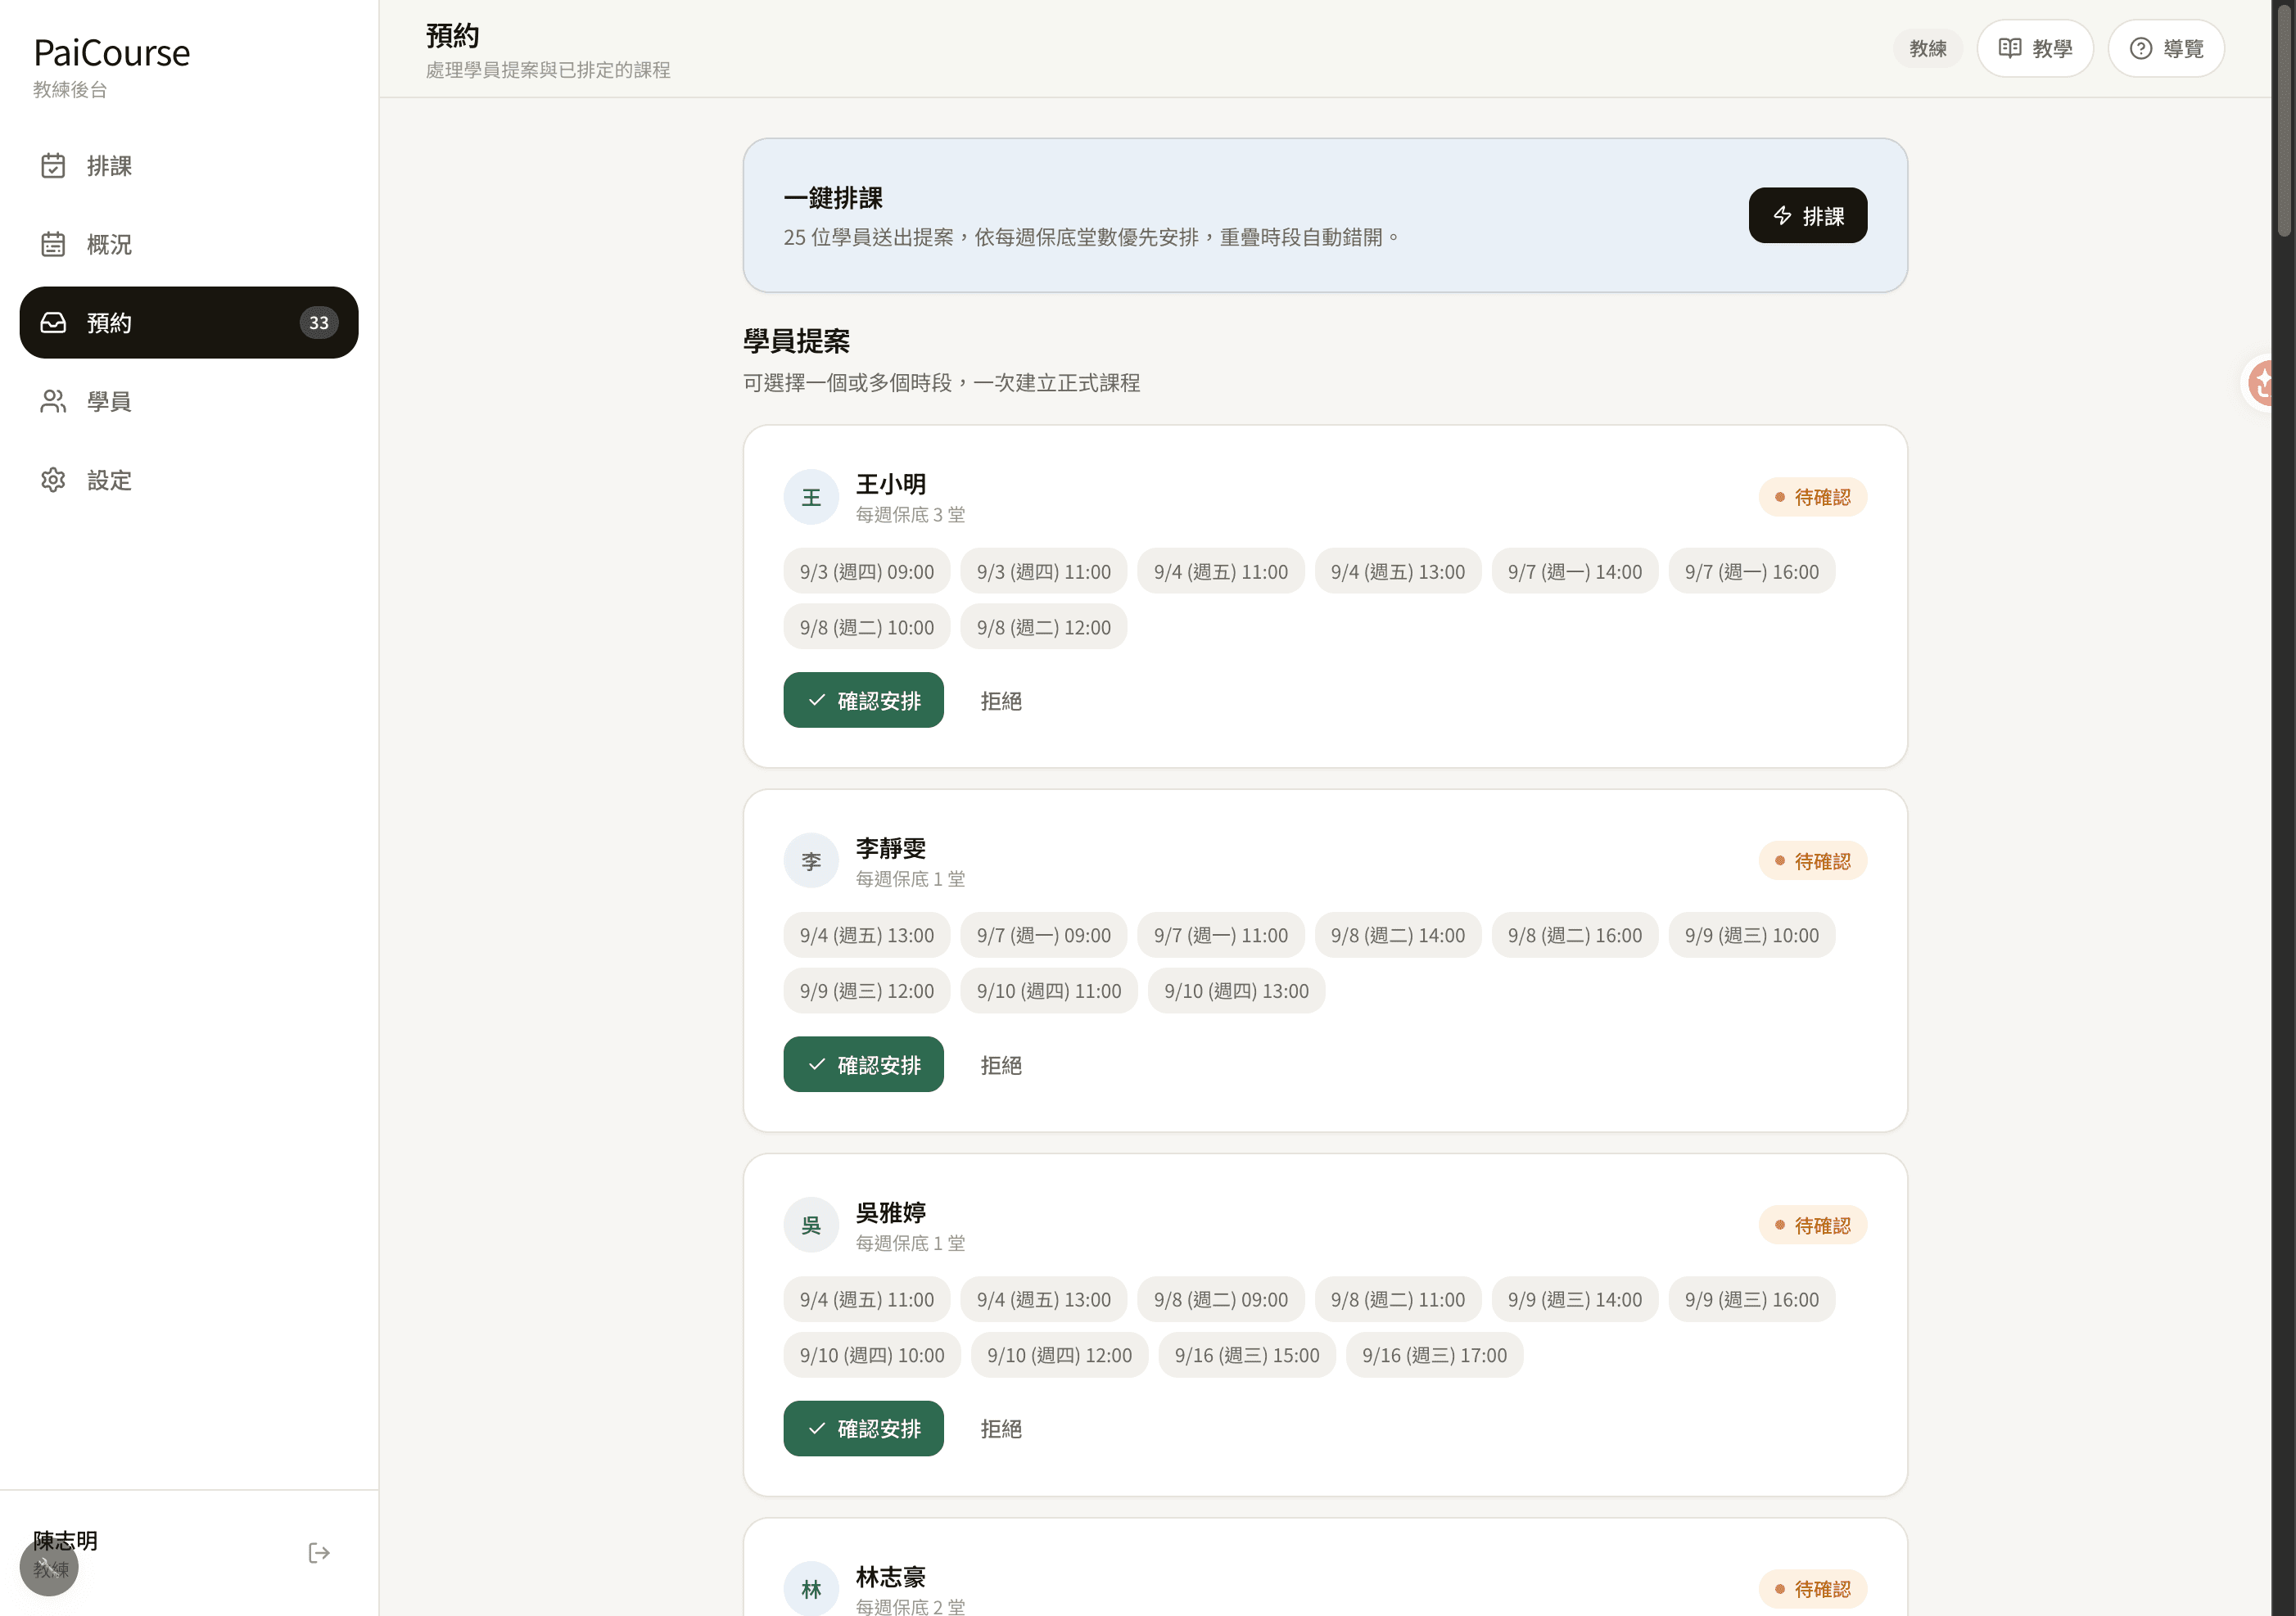Select 王小明's 9/4 (週五) 11:00 slot

coord(1221,571)
